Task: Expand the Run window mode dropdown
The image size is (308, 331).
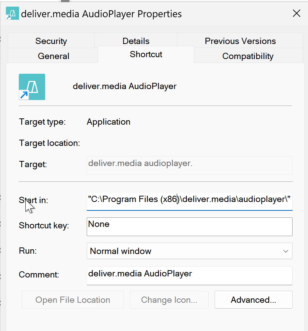Action: tap(189, 251)
